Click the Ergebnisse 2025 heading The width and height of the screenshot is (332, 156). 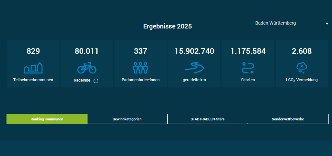[167, 26]
